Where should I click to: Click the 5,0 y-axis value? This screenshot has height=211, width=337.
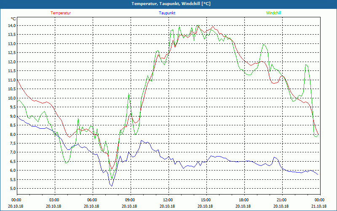pos(13,189)
